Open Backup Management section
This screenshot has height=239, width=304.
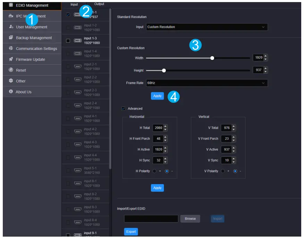[32, 38]
